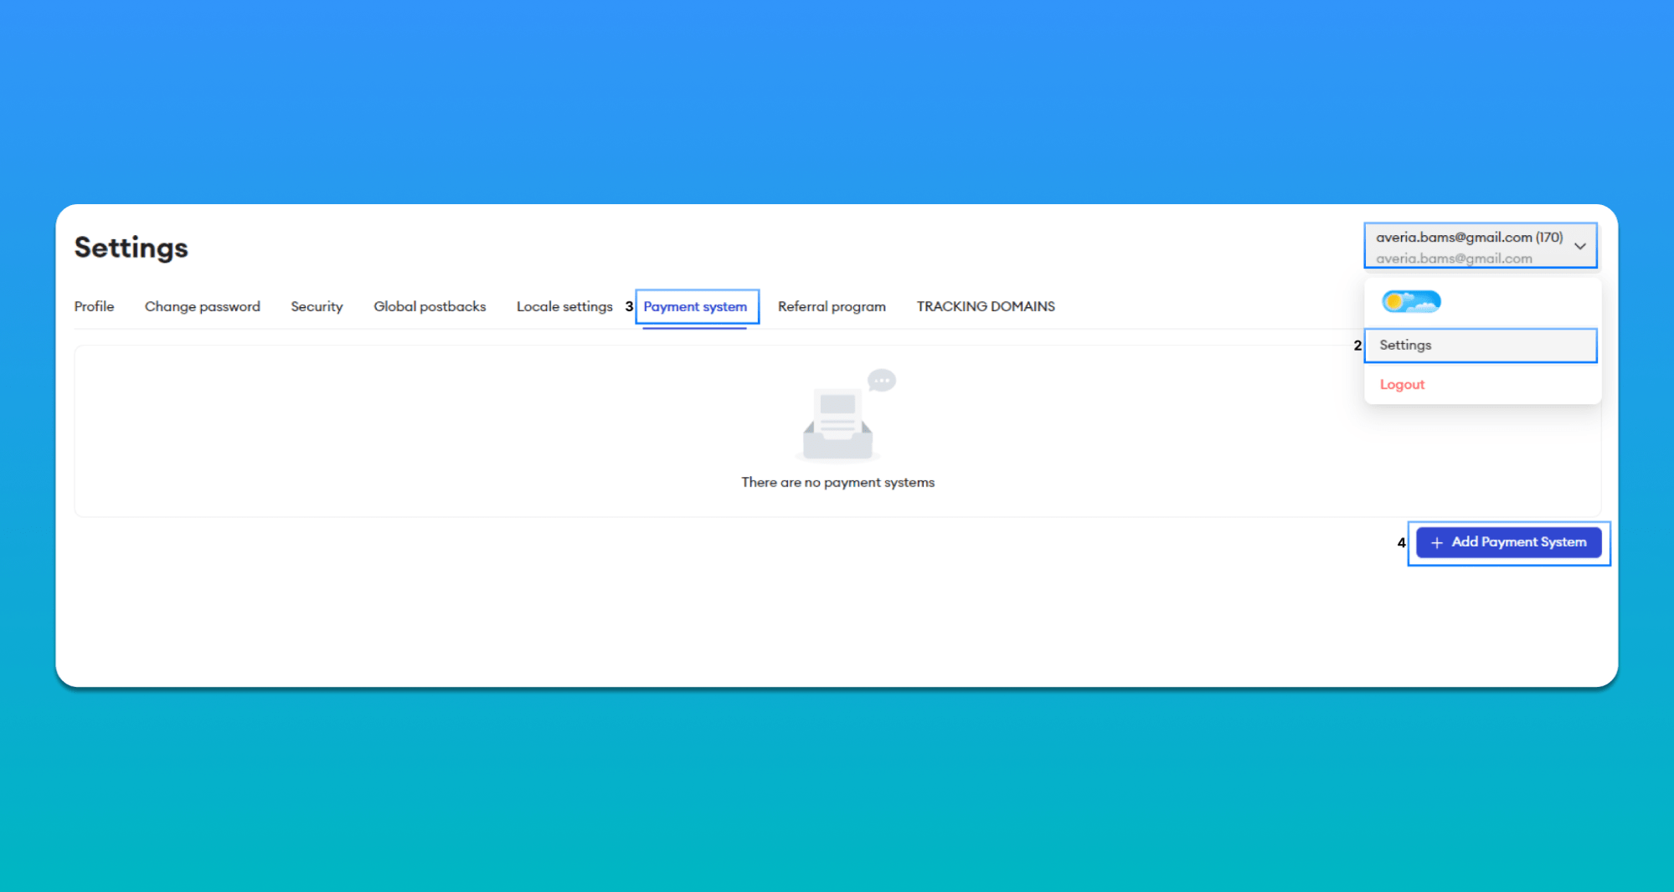Switch to Locale settings tab
Image resolution: width=1674 pixels, height=892 pixels.
click(x=564, y=307)
